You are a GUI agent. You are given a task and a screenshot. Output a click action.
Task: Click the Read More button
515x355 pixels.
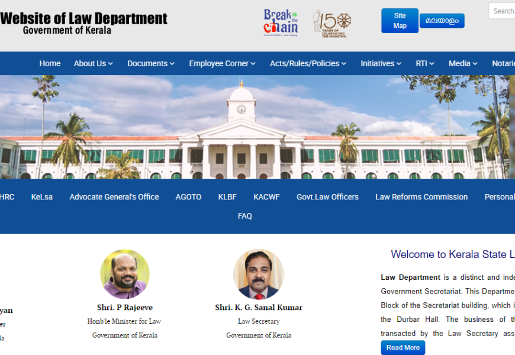tap(403, 348)
